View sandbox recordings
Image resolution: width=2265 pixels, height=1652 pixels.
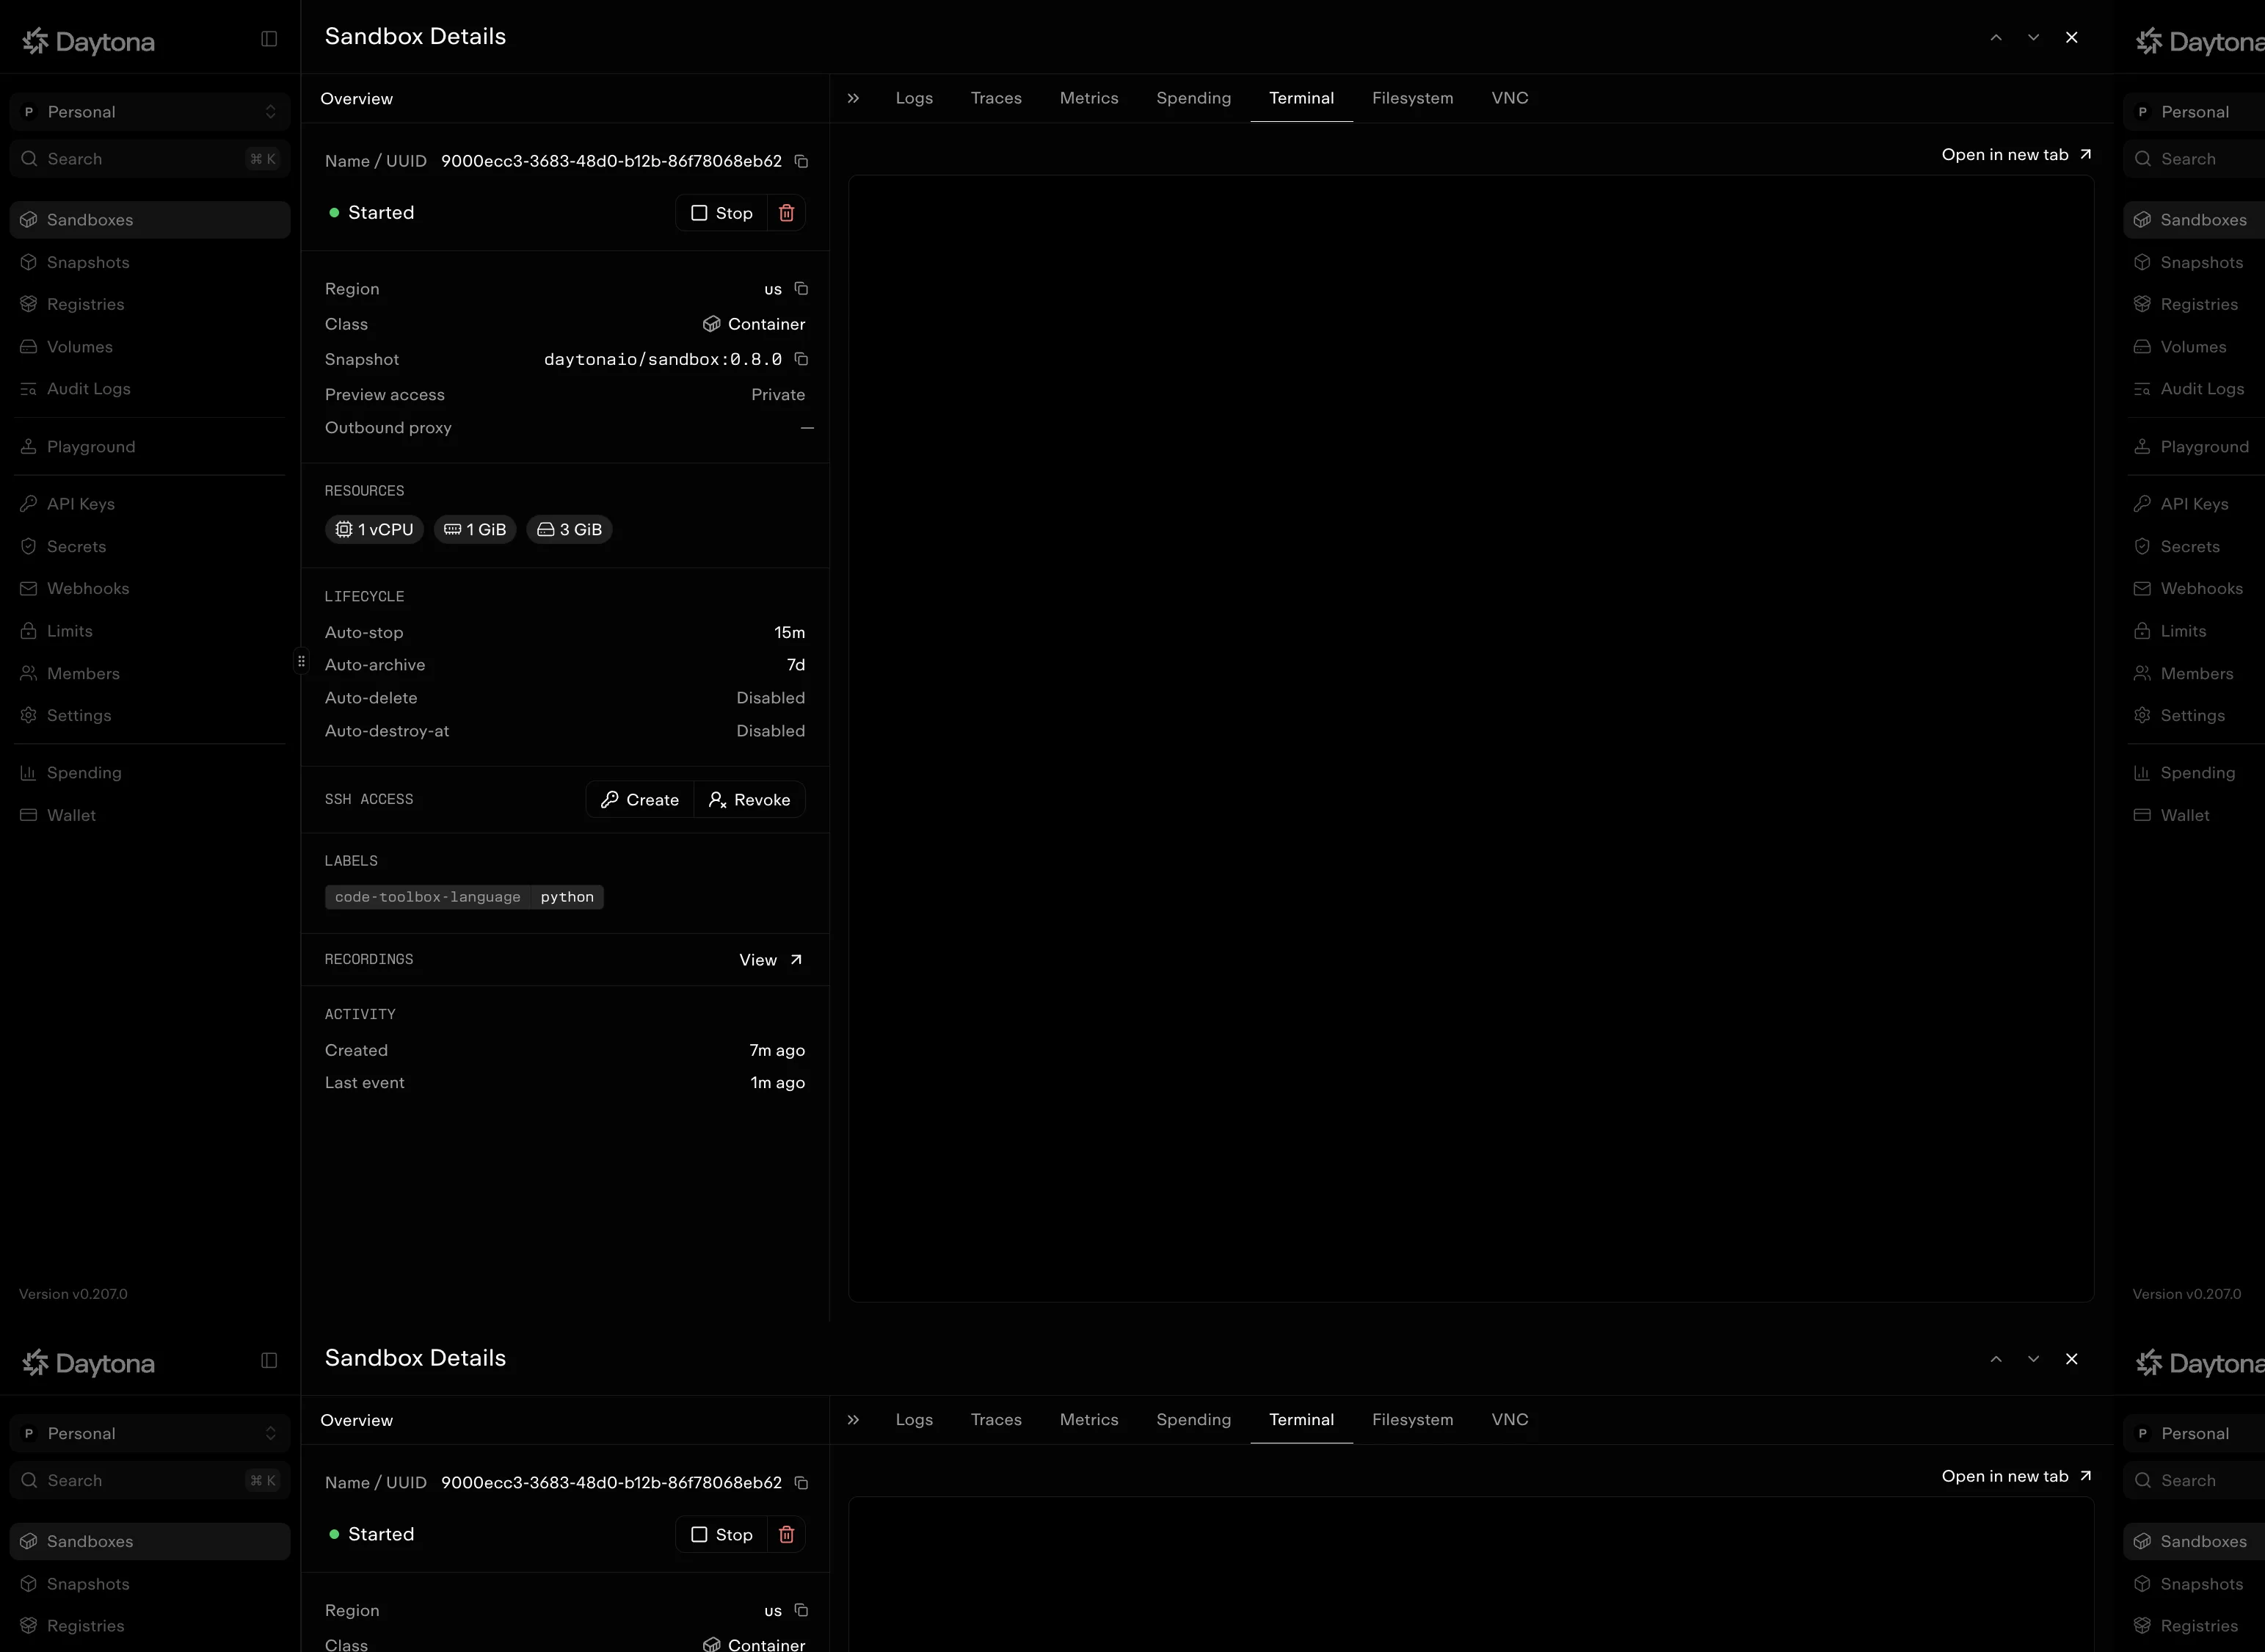(x=771, y=960)
